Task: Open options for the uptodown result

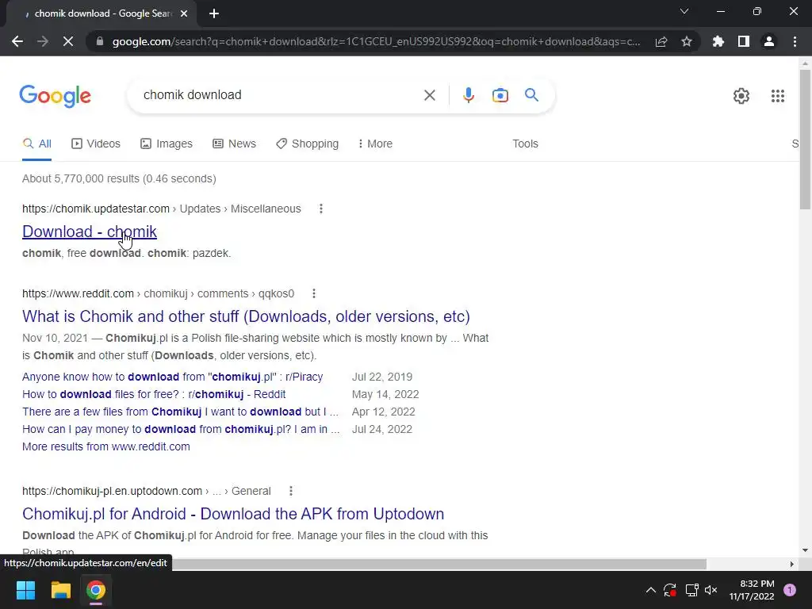Action: [x=291, y=491]
